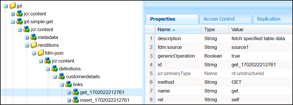Click the genericOperation property name
Screen dimensions: 293x105
(176, 56)
